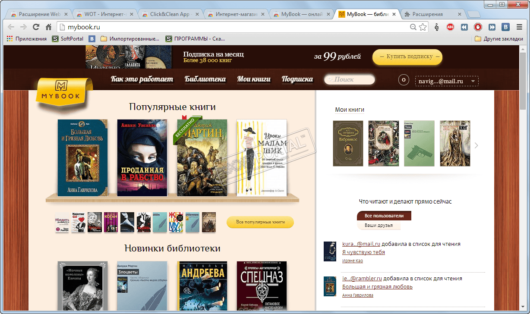Click the browser Forward arrow

tap(24, 27)
